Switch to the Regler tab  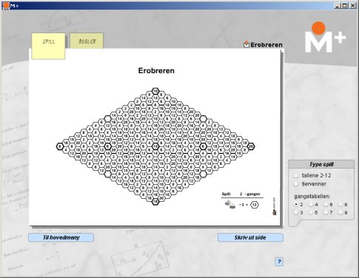[x=87, y=41]
